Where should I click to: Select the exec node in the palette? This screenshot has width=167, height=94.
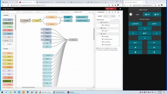8,78
